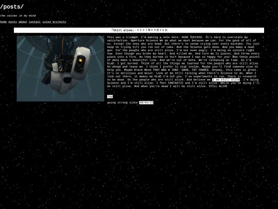
Task: Click the 'top' link below the post
Action: pyautogui.click(x=110, y=97)
